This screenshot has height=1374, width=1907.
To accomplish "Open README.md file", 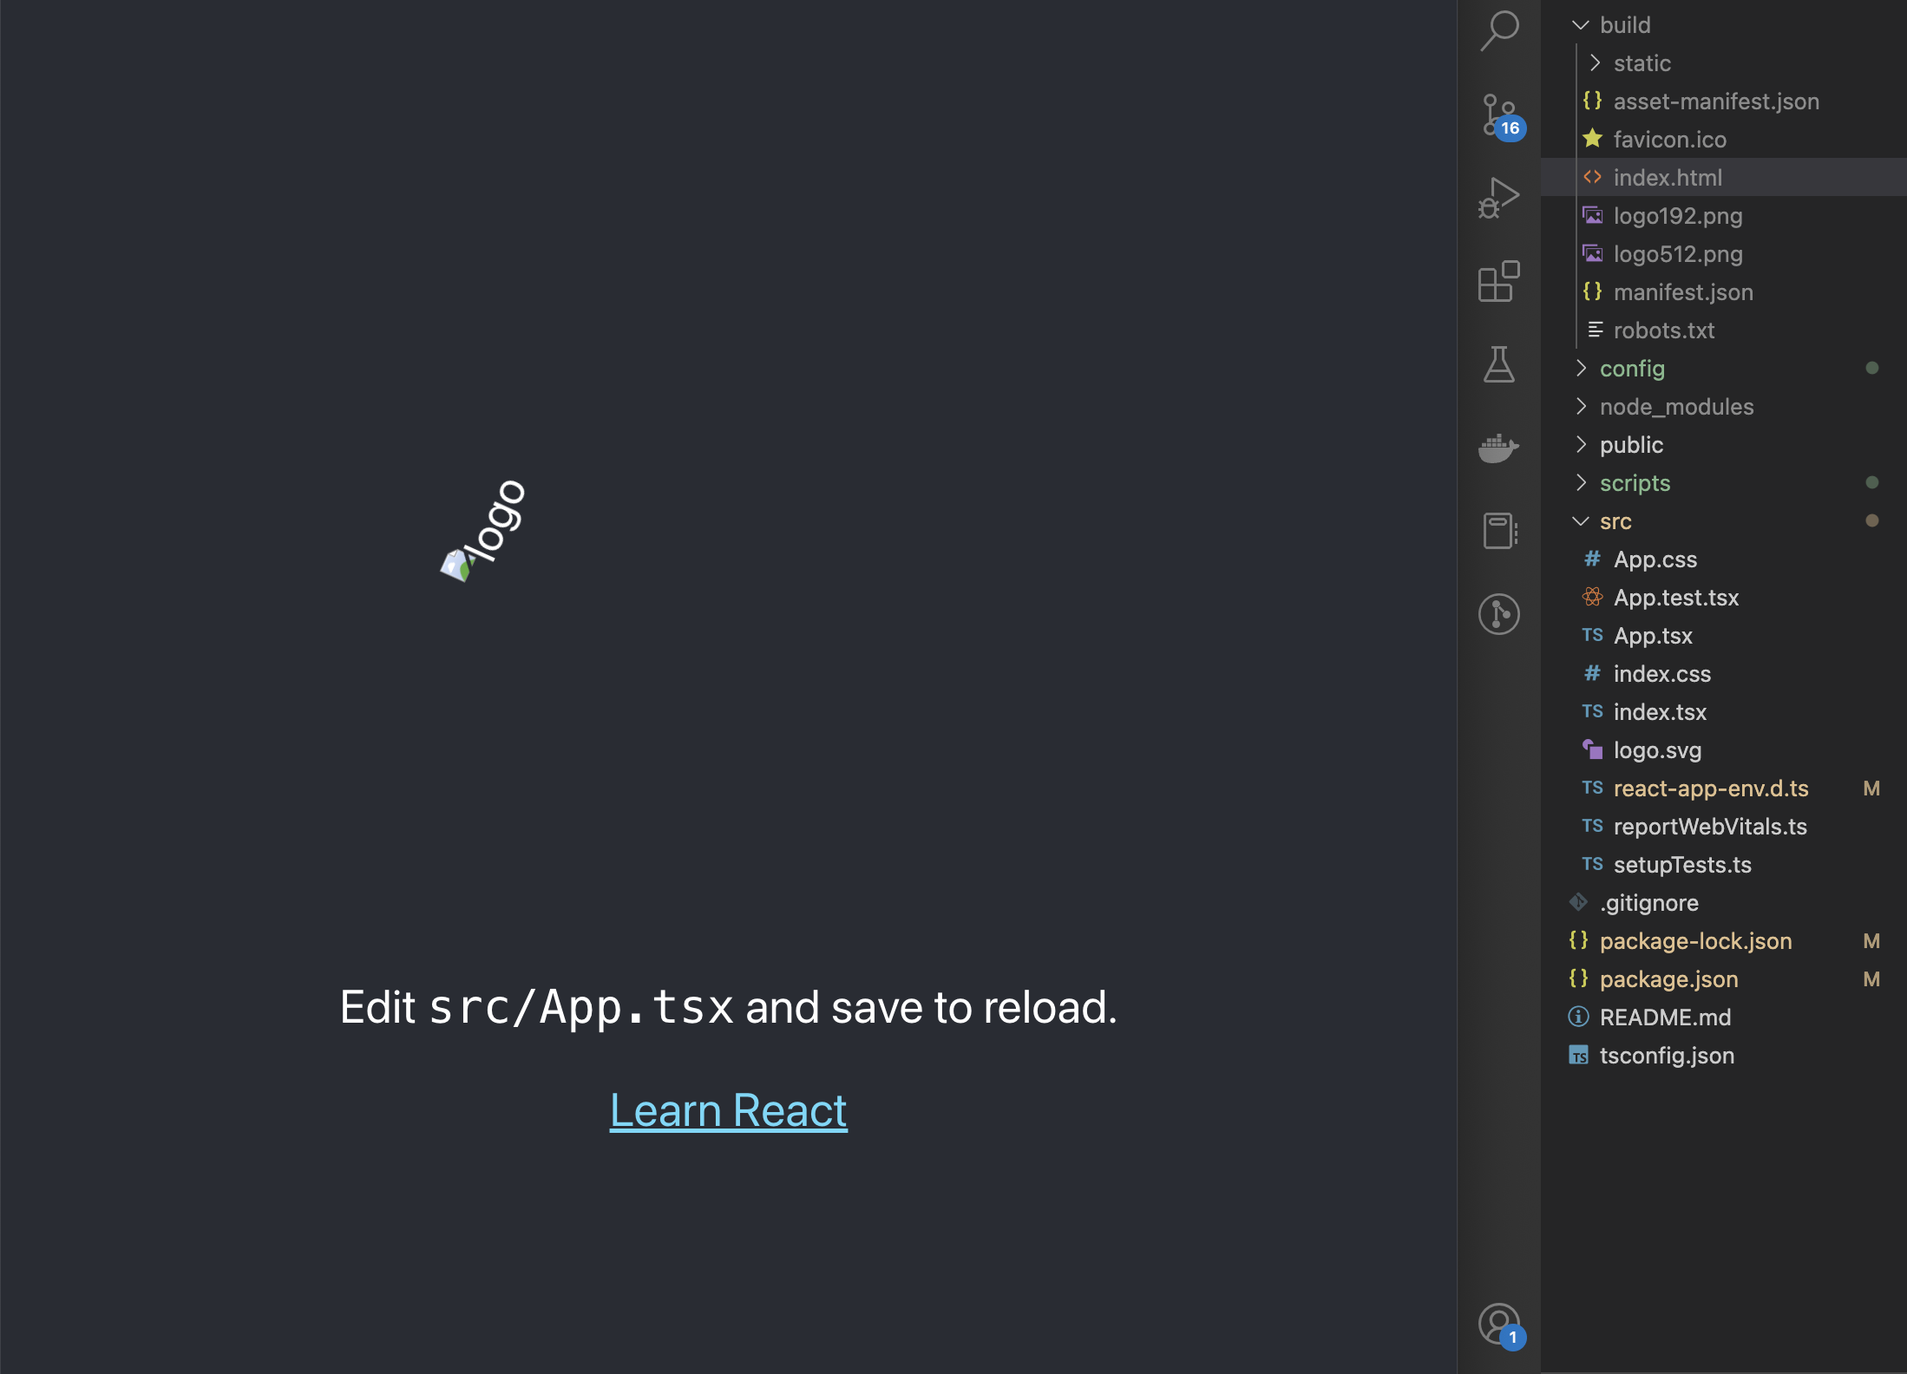I will (x=1664, y=1017).
